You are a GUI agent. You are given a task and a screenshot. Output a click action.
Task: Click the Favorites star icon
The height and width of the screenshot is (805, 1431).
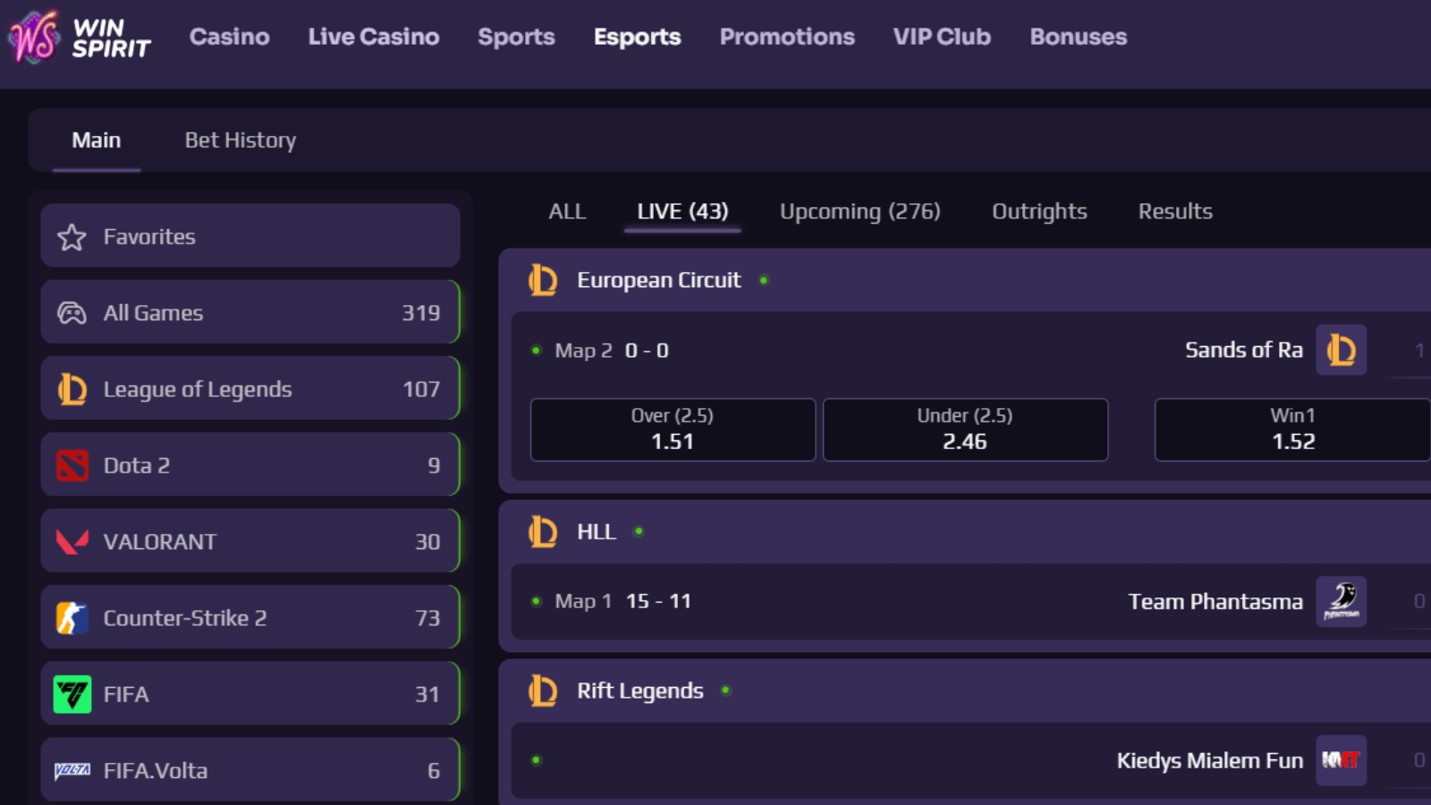71,236
